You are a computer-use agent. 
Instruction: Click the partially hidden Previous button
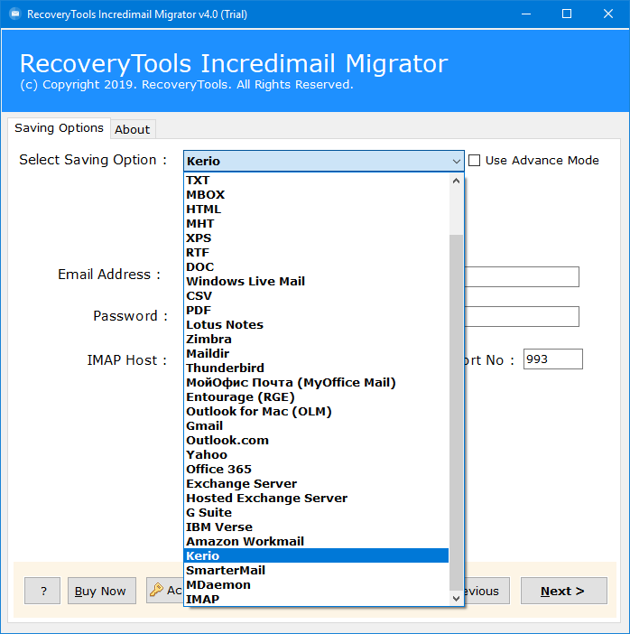(487, 591)
